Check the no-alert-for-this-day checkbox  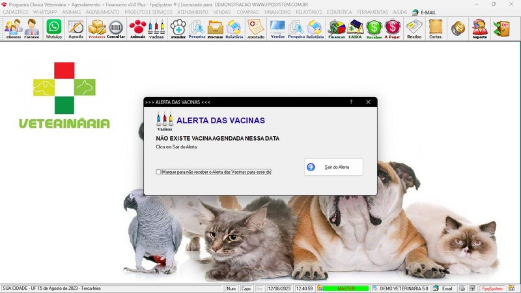pos(158,172)
